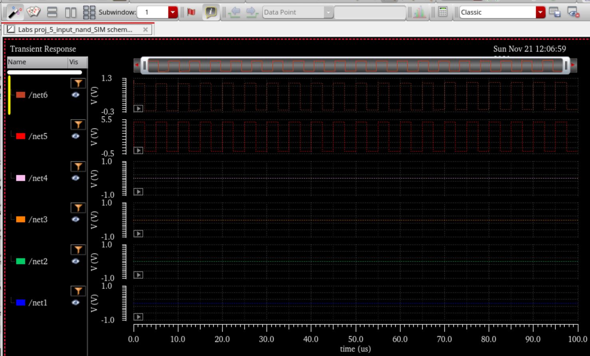Click the play arrow under /net3 axis

pos(138,233)
